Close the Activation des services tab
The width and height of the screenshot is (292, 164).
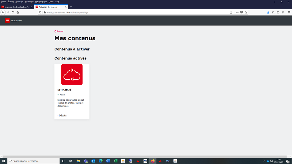[65, 7]
